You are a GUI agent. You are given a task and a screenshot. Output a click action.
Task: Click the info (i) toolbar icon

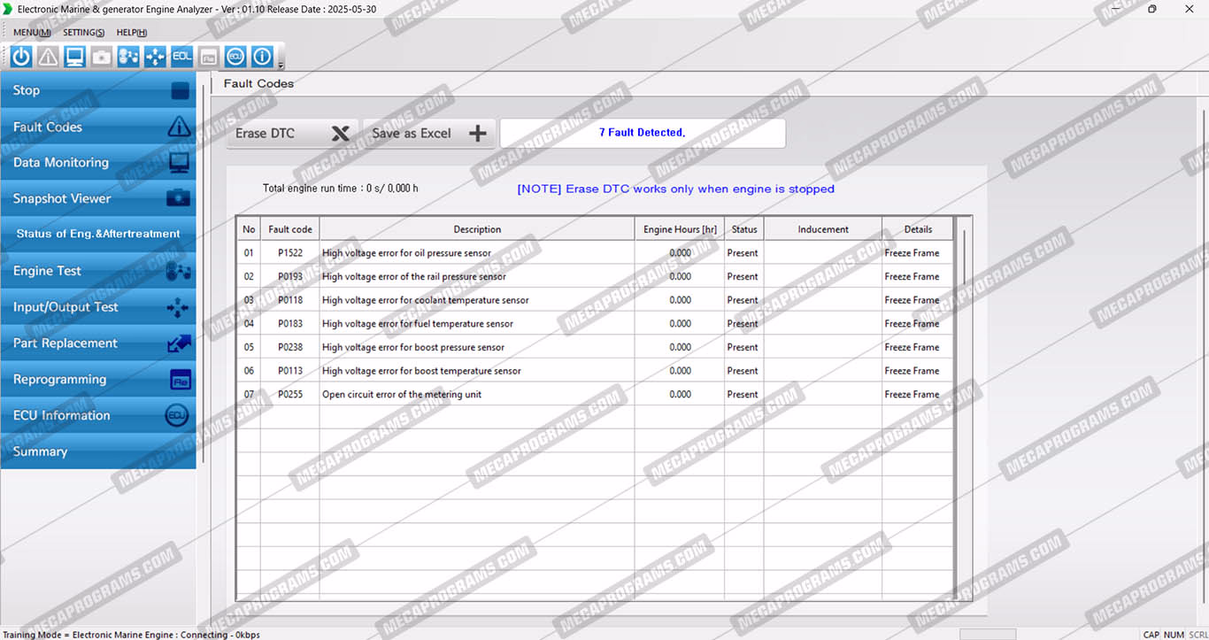pyautogui.click(x=262, y=57)
